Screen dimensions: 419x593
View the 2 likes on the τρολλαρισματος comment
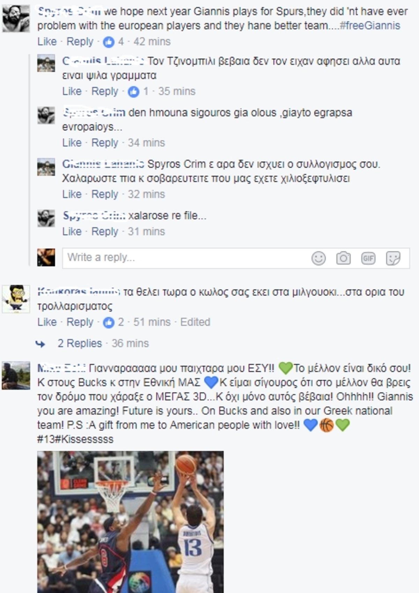tap(113, 322)
